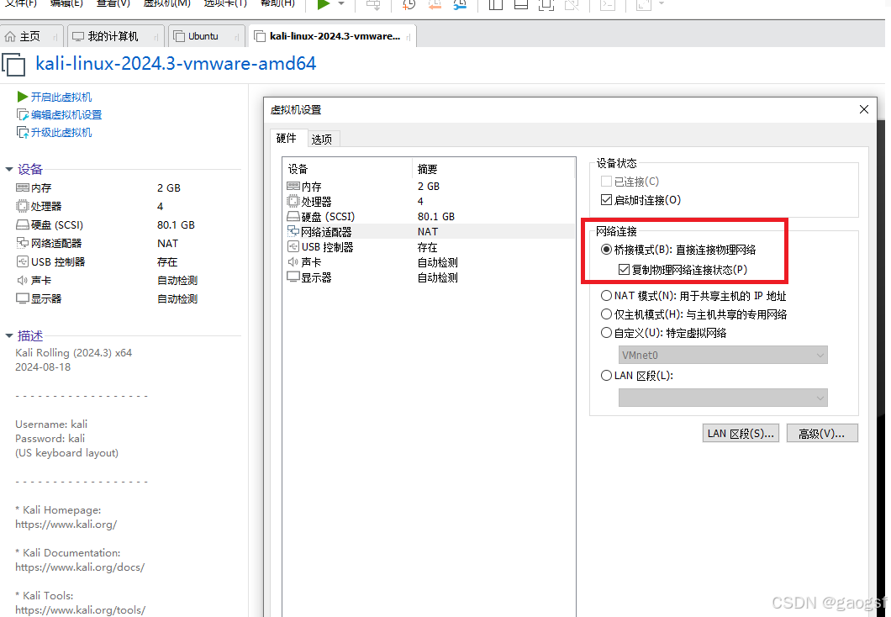Image resolution: width=891 pixels, height=617 pixels.
Task: Click the https://www.kali.org/docs/ text
Action: (x=80, y=567)
